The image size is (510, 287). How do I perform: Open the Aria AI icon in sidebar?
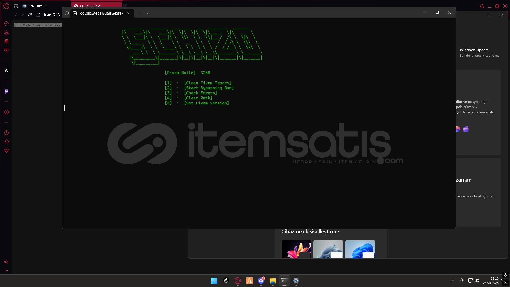(7, 70)
